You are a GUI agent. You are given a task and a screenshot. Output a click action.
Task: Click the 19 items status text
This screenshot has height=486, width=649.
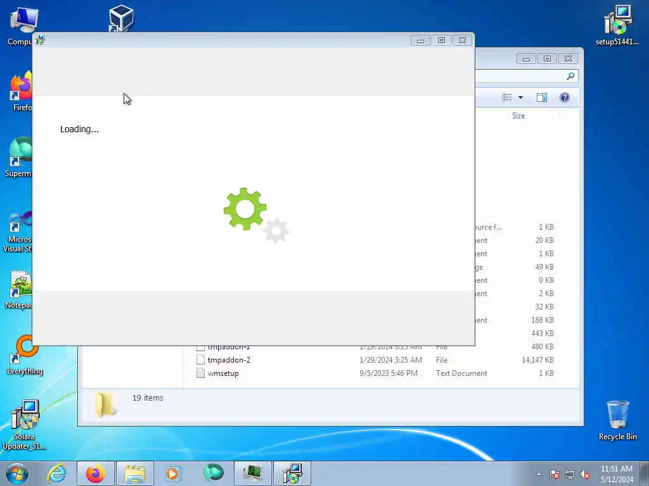click(148, 397)
